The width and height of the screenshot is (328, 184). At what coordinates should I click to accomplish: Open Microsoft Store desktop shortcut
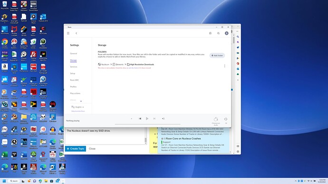tap(14, 68)
